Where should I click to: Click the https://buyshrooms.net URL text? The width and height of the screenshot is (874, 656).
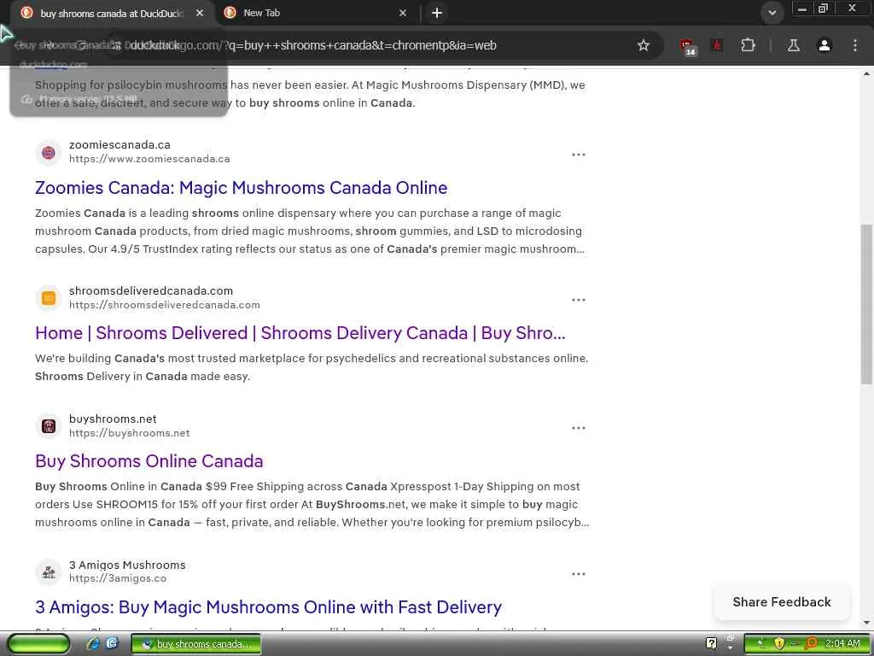pos(130,433)
